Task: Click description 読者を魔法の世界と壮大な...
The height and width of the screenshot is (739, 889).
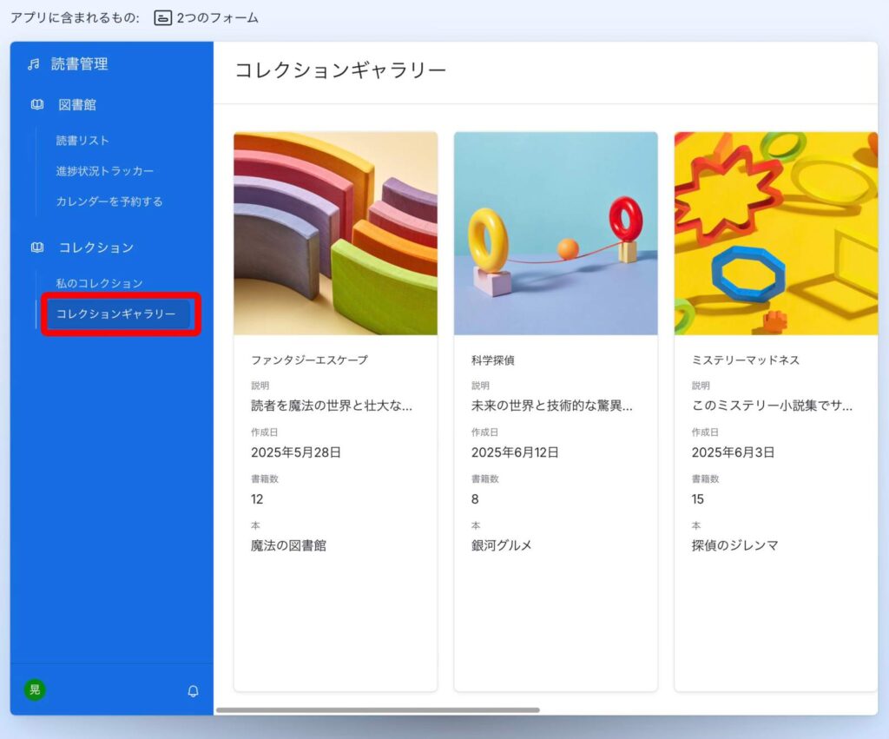Action: (x=332, y=406)
